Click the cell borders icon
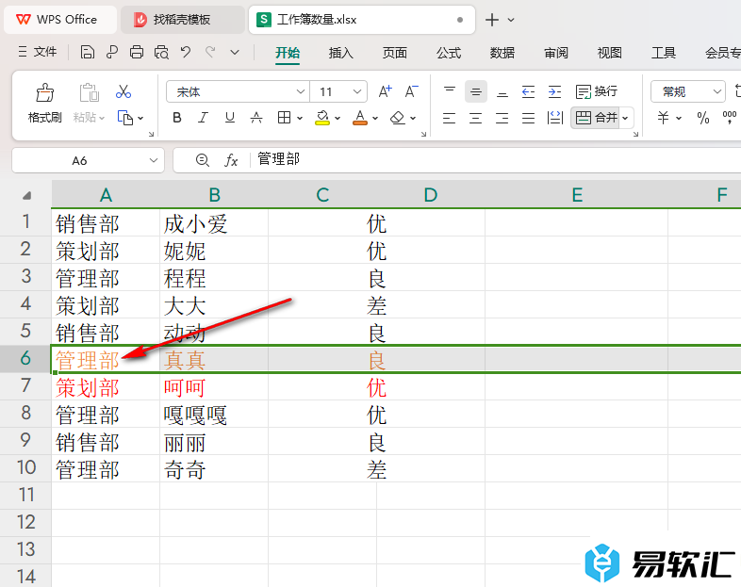 tap(284, 118)
